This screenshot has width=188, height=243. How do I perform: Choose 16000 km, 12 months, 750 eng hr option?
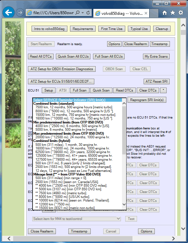(77, 119)
